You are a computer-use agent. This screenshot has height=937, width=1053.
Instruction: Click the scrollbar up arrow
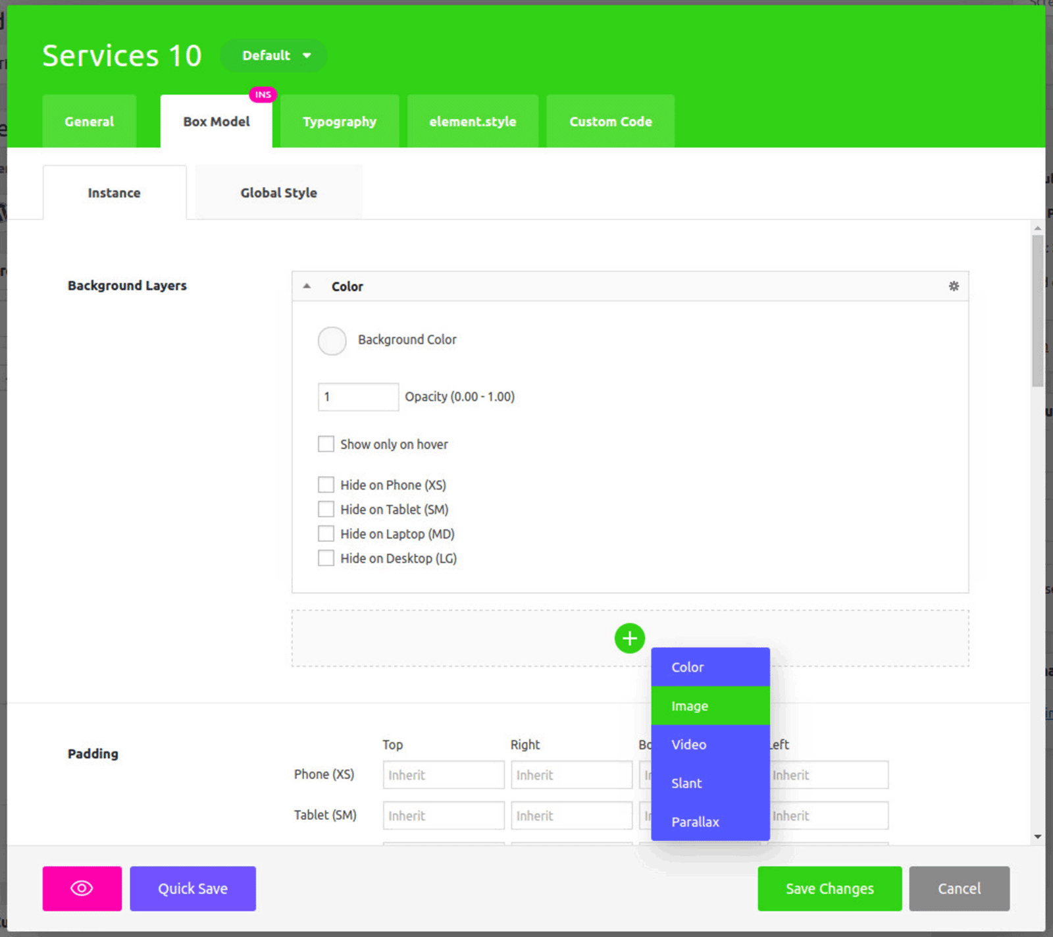coord(1038,228)
